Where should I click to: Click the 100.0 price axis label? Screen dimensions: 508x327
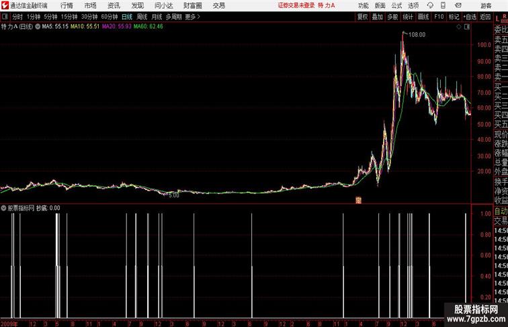pyautogui.click(x=484, y=45)
